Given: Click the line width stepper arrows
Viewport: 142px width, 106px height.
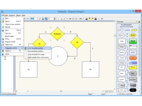Looking at the screenshot, I should click(55, 19).
